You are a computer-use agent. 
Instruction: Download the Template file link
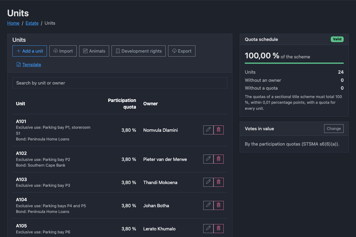[29, 65]
